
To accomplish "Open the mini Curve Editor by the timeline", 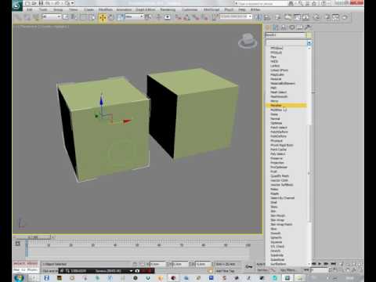I will (x=17, y=244).
